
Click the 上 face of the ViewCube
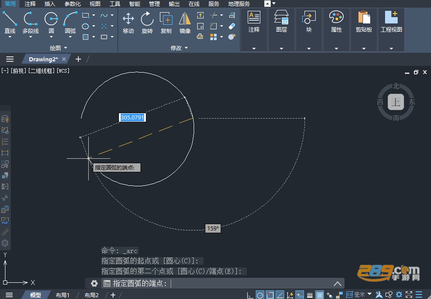pyautogui.click(x=396, y=102)
